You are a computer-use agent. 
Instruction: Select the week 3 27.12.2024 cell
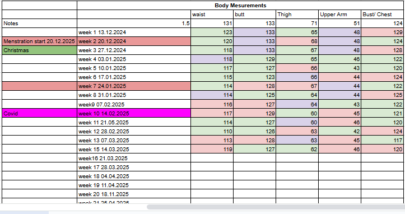point(134,50)
